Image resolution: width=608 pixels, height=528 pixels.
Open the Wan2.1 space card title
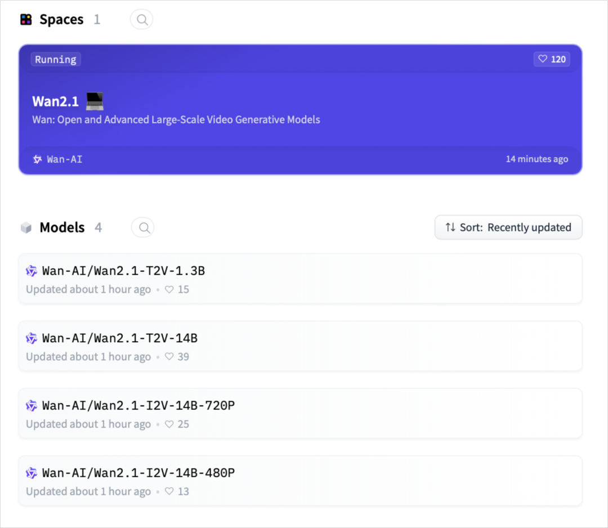(x=55, y=101)
